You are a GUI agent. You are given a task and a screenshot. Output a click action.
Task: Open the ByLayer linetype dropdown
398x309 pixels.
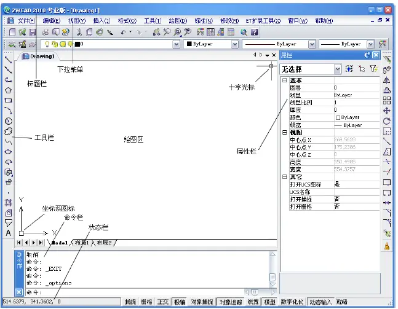point(312,44)
